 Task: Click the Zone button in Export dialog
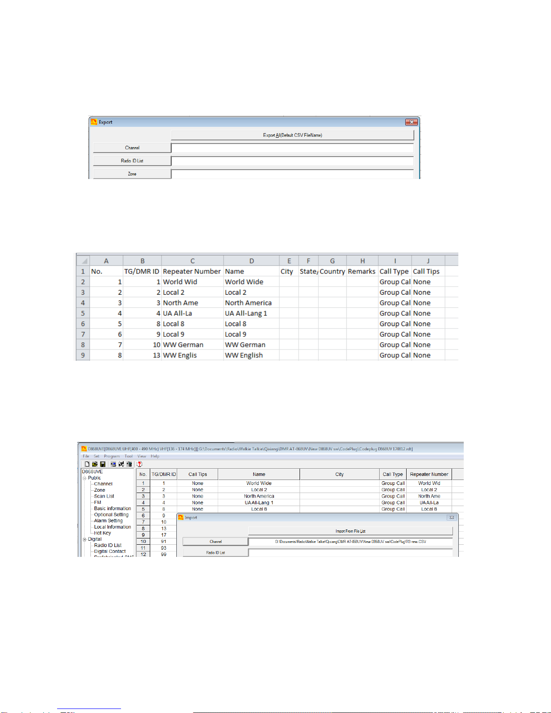tap(132, 174)
